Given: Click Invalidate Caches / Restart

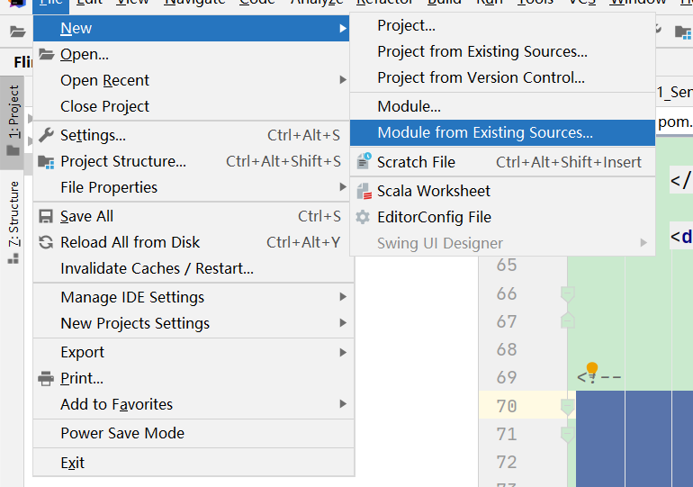Looking at the screenshot, I should coord(157,268).
